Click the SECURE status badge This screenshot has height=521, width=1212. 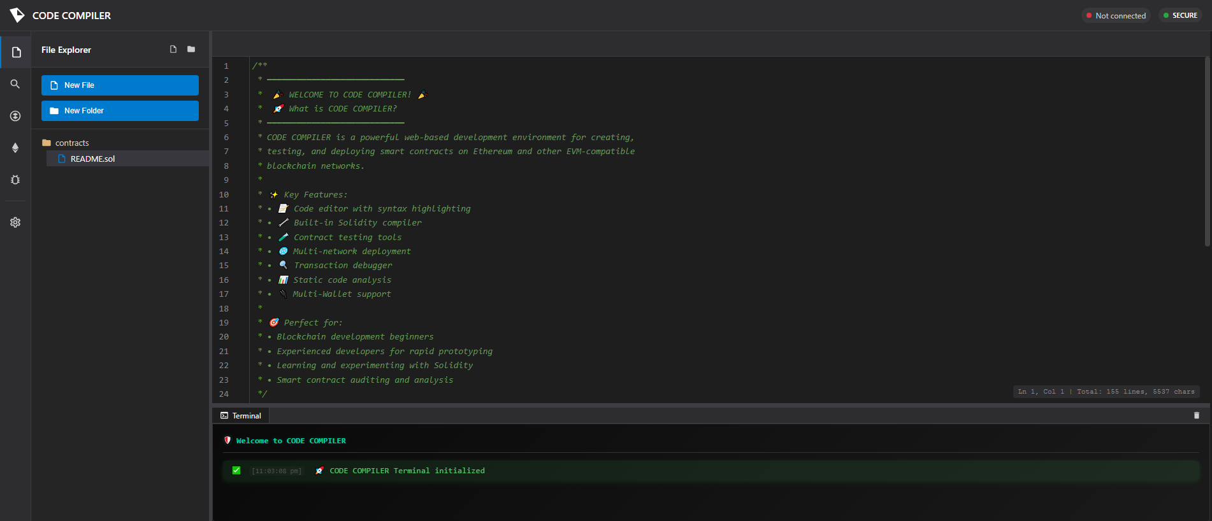click(x=1180, y=15)
